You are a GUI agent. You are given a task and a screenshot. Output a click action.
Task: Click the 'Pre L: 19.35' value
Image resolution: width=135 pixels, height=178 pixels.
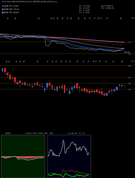[84, 10]
